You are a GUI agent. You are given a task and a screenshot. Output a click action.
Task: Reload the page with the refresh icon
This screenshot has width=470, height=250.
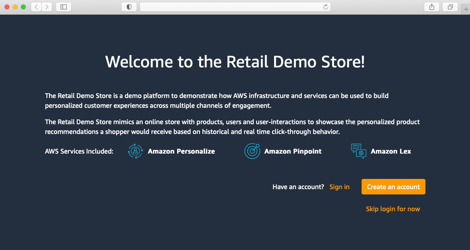(326, 7)
